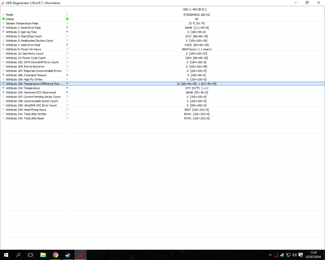Show hidden system tray icons
The image size is (325, 260).
point(270,255)
